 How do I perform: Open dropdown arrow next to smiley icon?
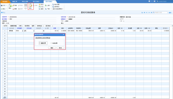(x=152, y=1)
